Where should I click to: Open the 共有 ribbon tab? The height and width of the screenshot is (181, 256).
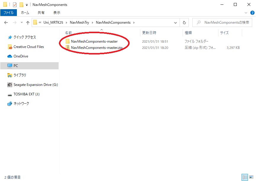[41, 12]
